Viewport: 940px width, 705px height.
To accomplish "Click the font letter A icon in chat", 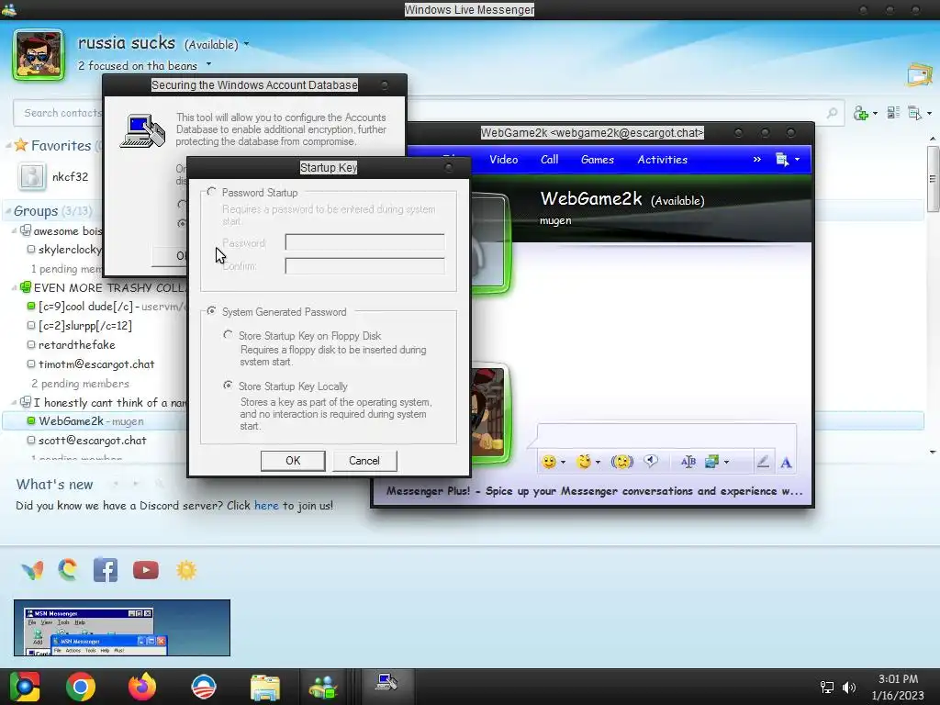I will point(786,463).
